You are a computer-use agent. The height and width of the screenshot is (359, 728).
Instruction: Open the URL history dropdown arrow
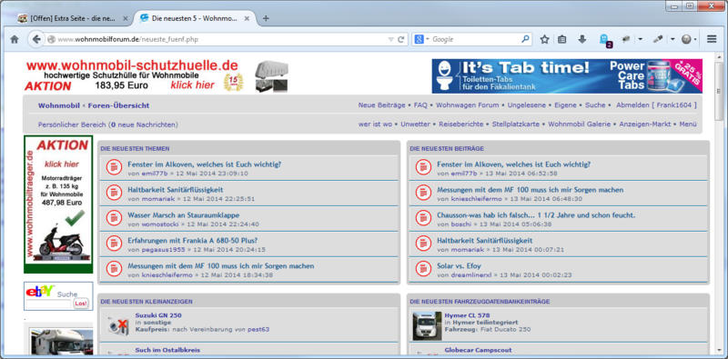tap(390, 39)
